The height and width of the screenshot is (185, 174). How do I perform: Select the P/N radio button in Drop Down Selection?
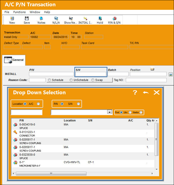click(62, 104)
